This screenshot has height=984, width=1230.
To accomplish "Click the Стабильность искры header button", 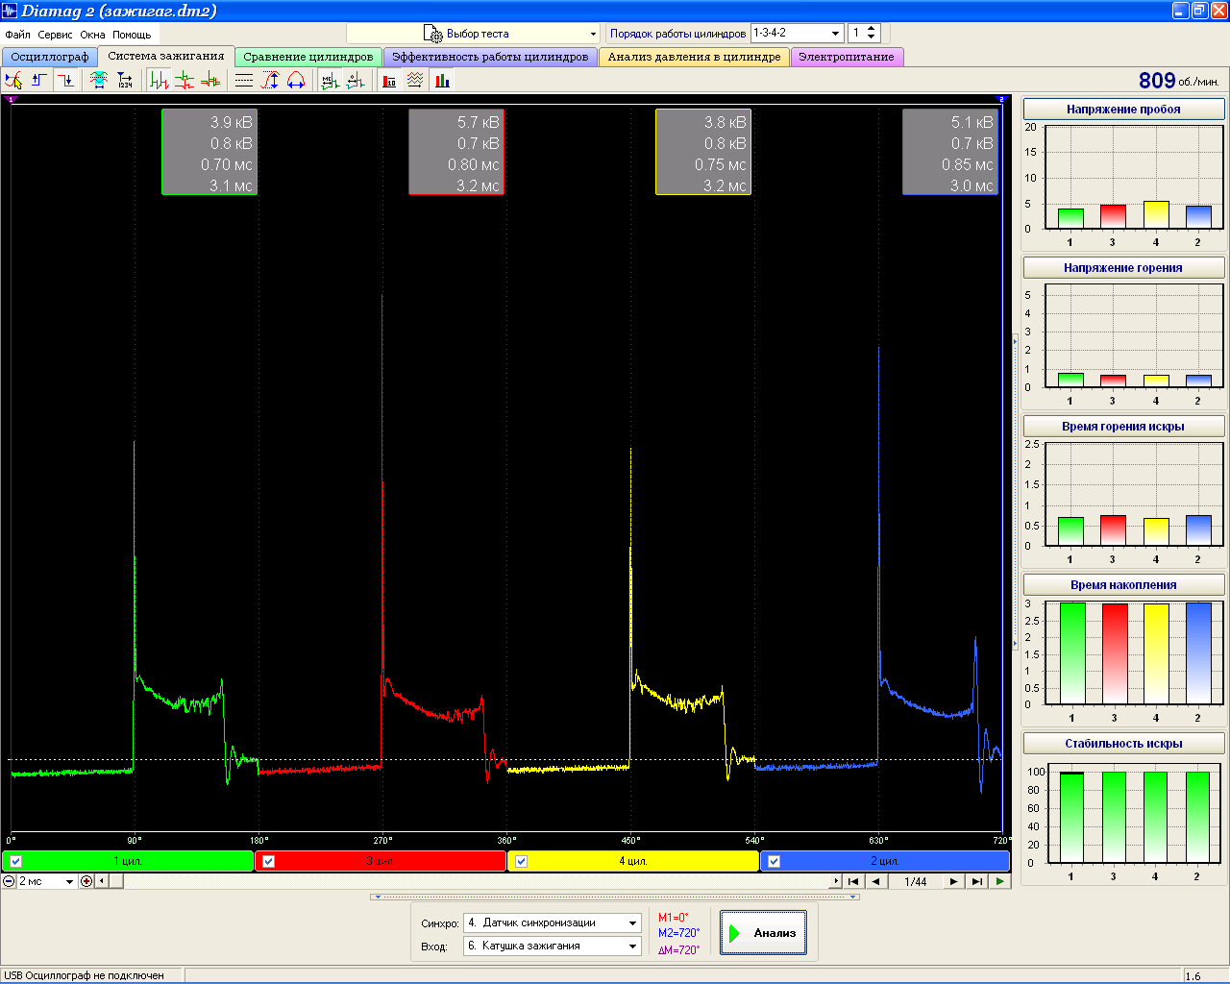I will tap(1123, 744).
